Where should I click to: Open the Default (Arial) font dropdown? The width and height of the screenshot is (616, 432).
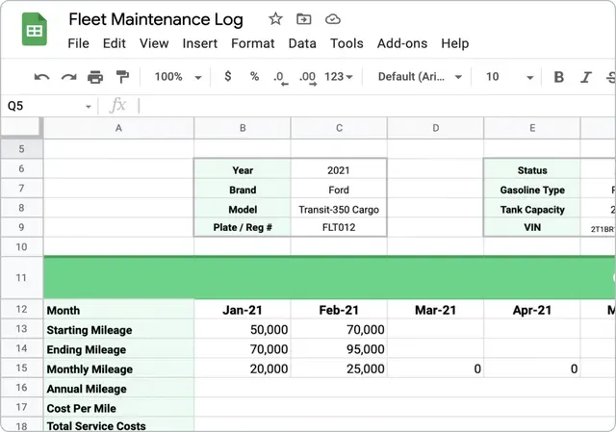tap(420, 77)
